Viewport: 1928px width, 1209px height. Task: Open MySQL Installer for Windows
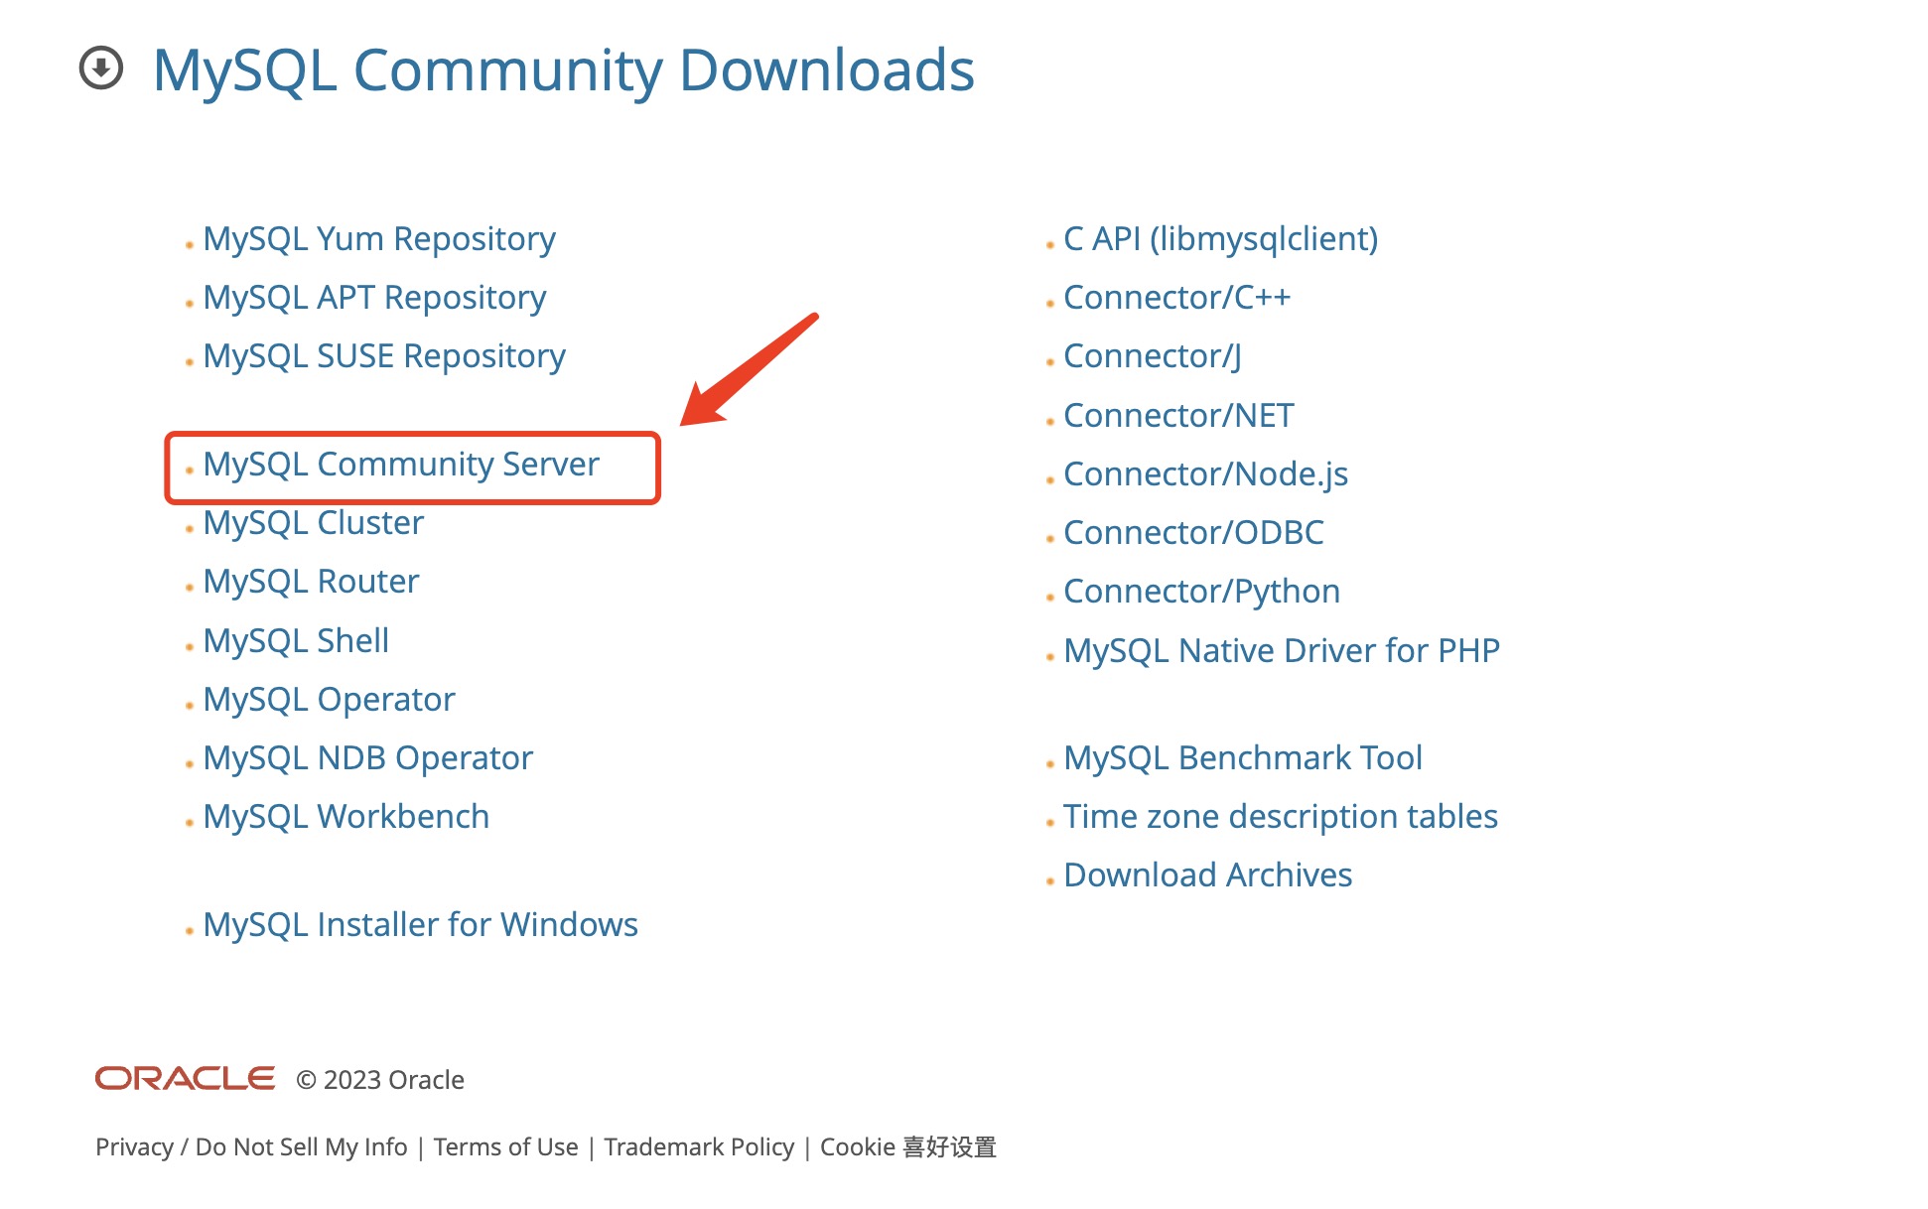tap(420, 925)
